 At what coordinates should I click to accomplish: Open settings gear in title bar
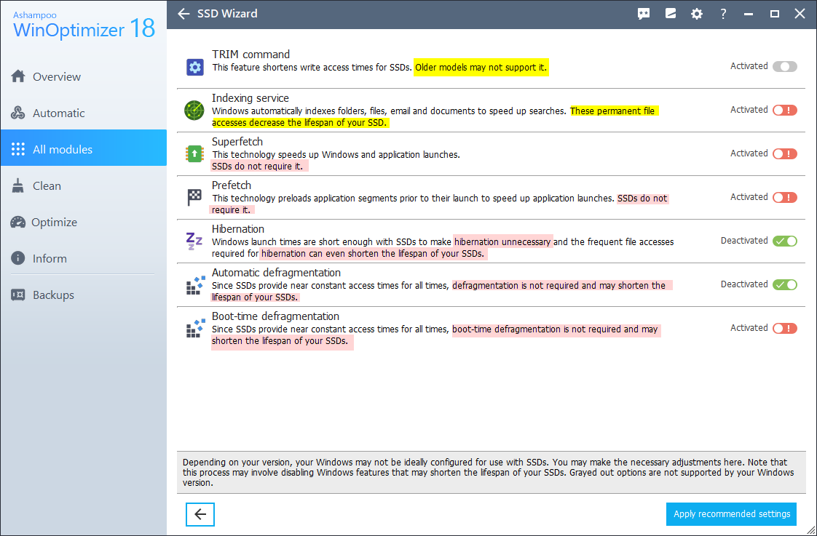point(697,14)
